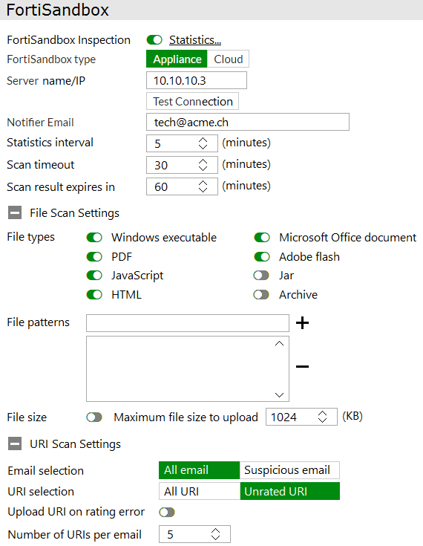Toggle FortiSandbox Inspection switch
Screen dimensions: 423x546
tap(154, 40)
